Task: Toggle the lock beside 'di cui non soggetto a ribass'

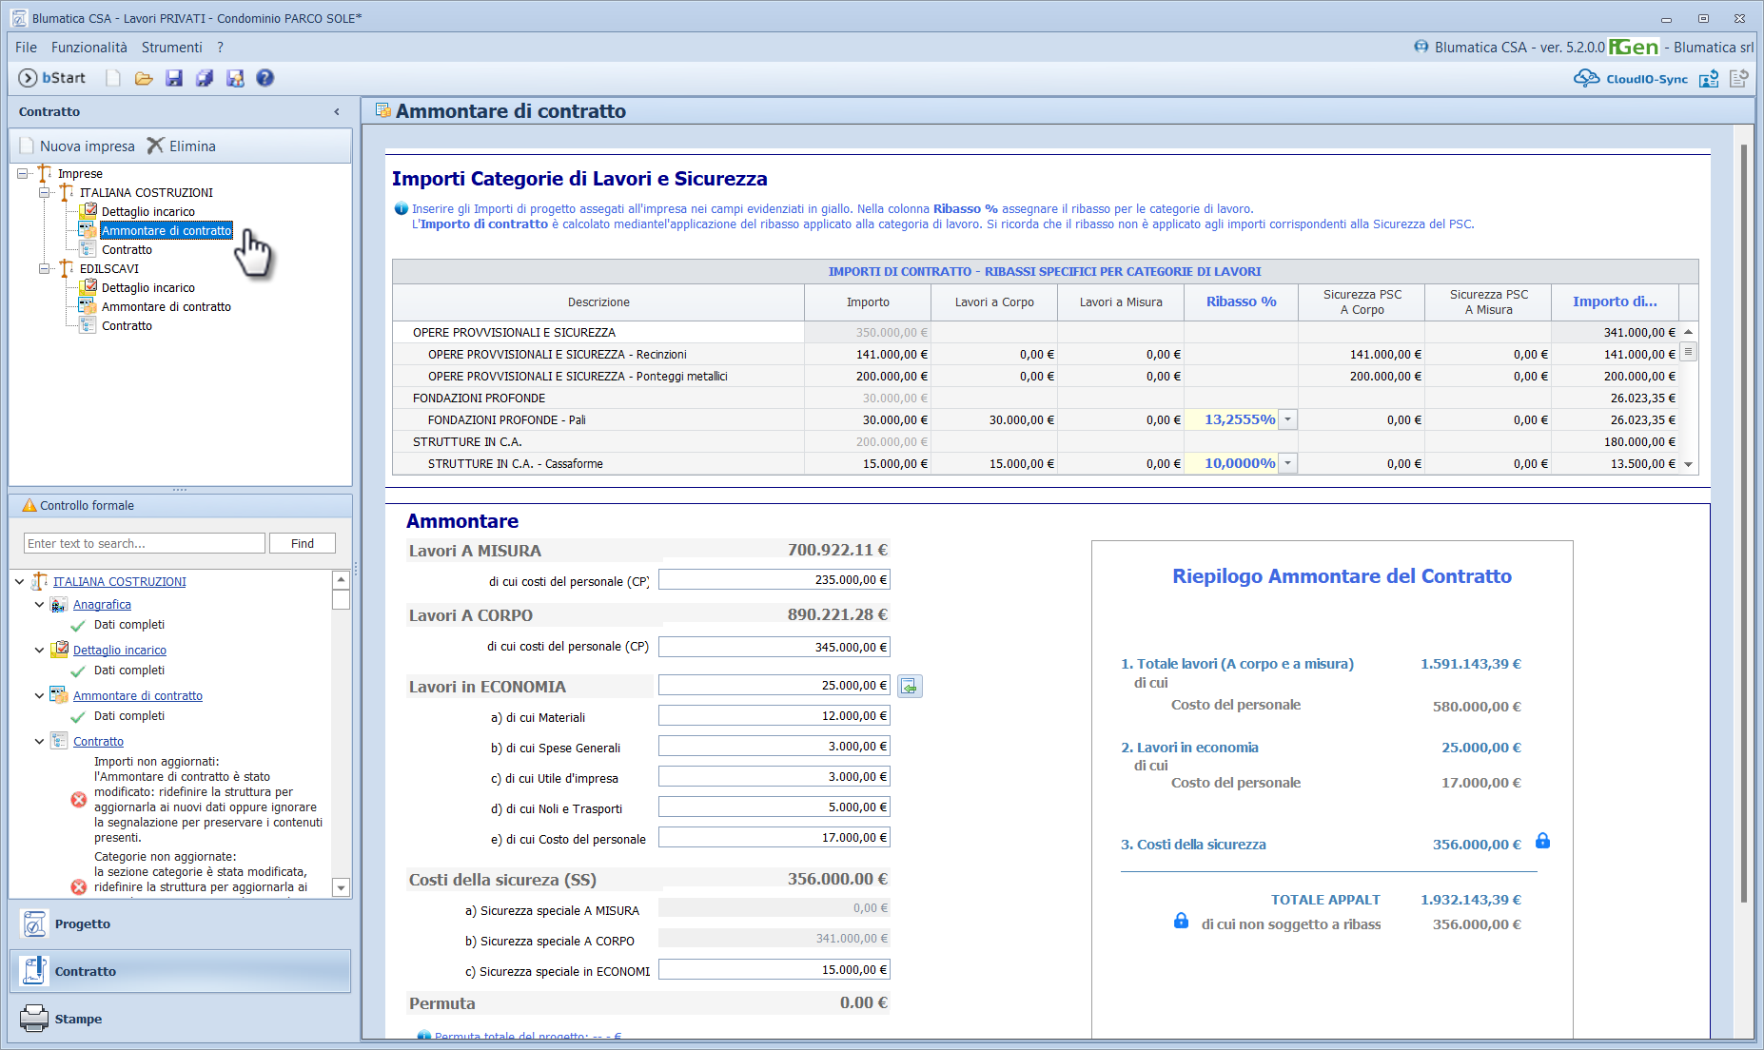Action: coord(1181,922)
